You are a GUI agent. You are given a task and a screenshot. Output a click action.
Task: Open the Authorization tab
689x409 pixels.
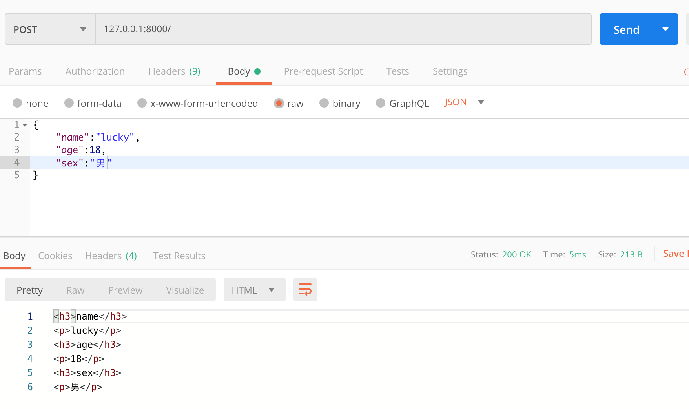(95, 71)
